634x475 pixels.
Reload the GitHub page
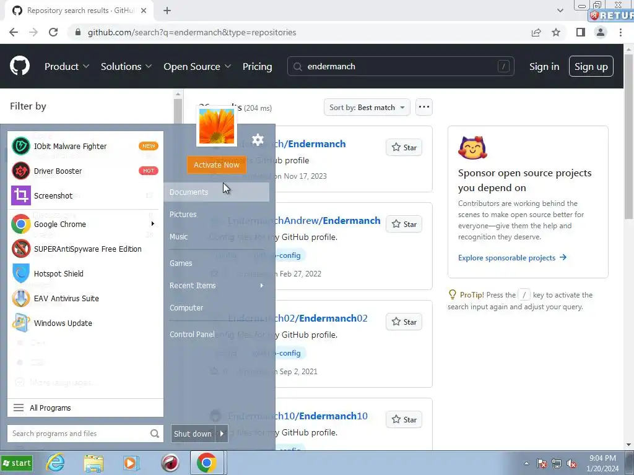click(x=53, y=32)
